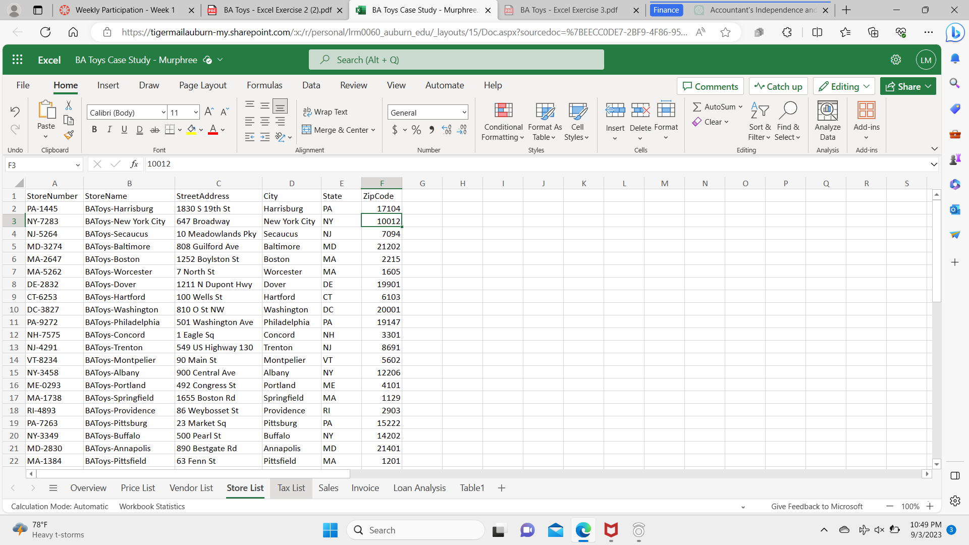Click the Insert Function fx icon
Viewport: 969px width, 545px height.
(134, 164)
